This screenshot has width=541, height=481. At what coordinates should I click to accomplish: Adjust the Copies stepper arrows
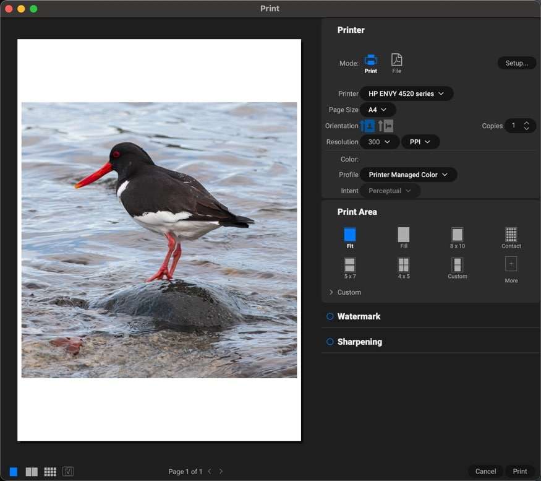pos(527,126)
